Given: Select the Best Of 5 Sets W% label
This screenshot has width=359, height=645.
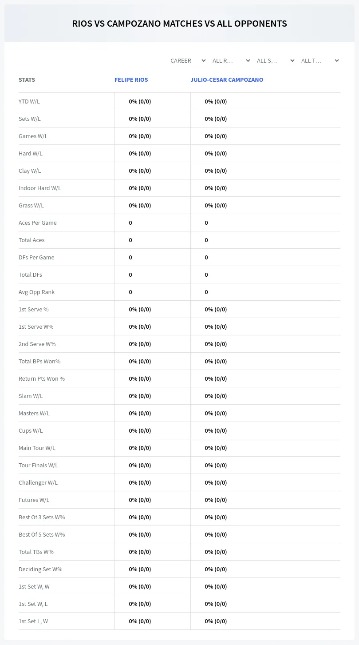Looking at the screenshot, I should coord(42,534).
